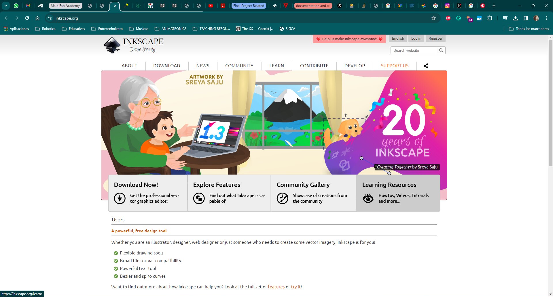Expand the Musicas bookmarks folder
The height and width of the screenshot is (297, 553).
point(139,29)
